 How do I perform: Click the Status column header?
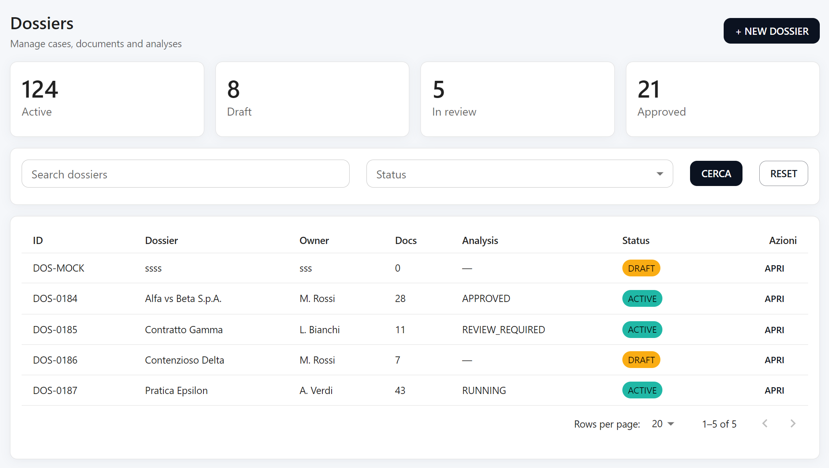pyautogui.click(x=636, y=240)
